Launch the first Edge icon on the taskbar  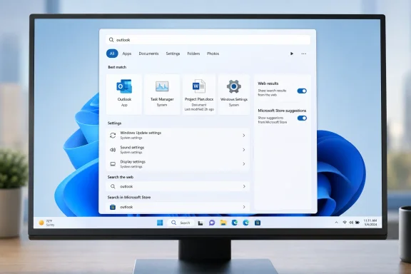pos(235,223)
